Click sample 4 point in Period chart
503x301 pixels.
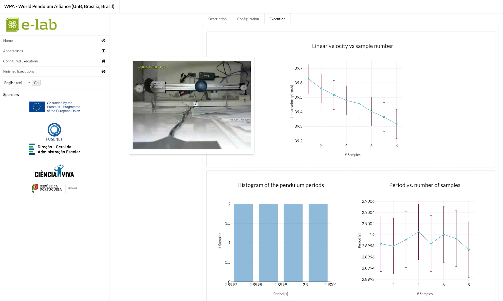(418, 232)
